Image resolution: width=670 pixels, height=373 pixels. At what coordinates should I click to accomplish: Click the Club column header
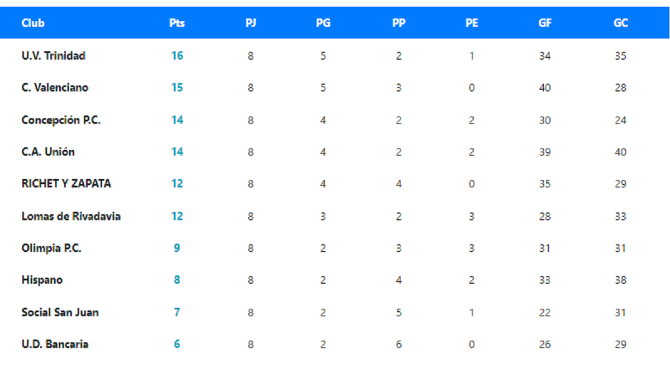pyautogui.click(x=33, y=23)
